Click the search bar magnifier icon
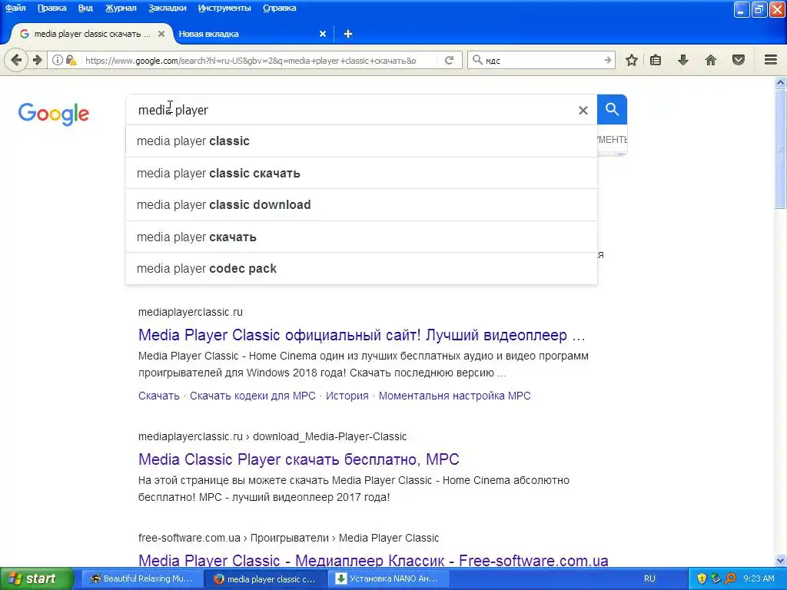787x590 pixels. pos(477,60)
